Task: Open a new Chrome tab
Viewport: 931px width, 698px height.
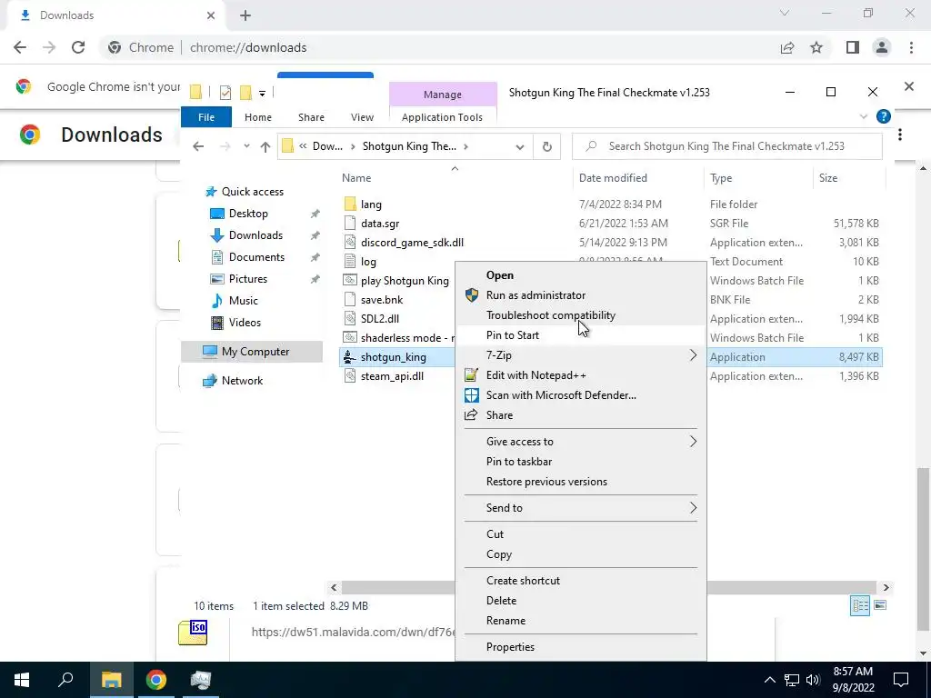Action: (245, 15)
